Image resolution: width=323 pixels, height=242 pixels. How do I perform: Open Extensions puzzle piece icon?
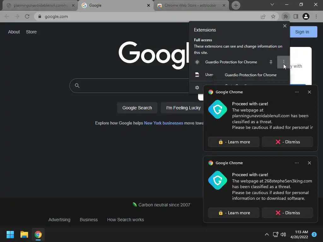[x=286, y=16]
